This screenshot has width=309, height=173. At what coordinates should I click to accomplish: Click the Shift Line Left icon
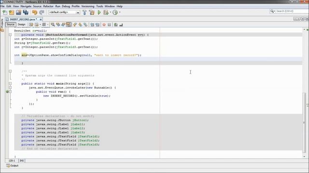point(92,25)
